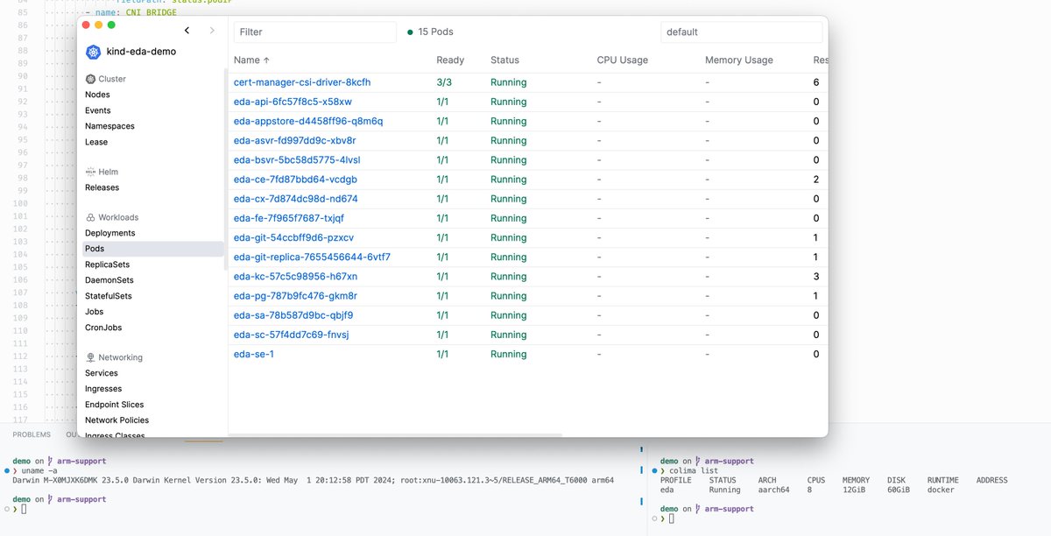Image resolution: width=1051 pixels, height=536 pixels.
Task: Open pod eda-api-6fc57f8c5-x58xw
Action: point(293,102)
